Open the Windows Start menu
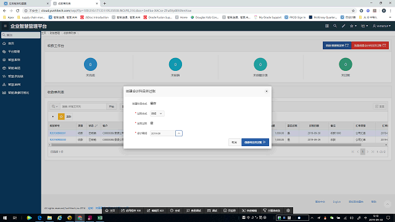This screenshot has height=222, width=395. tap(5, 218)
